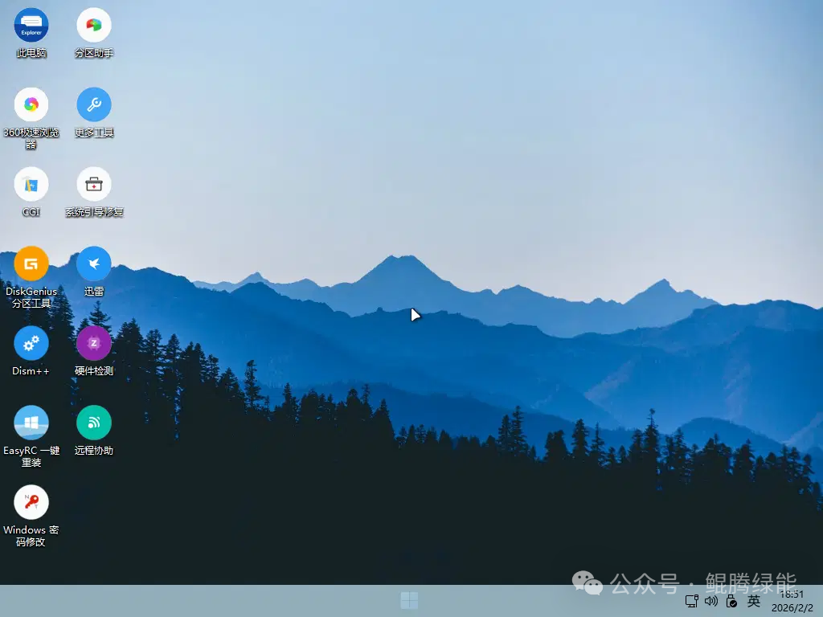Launch the Dism++ utility
823x617 pixels.
click(x=31, y=344)
